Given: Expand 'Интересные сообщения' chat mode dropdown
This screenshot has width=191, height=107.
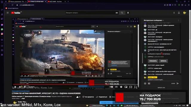Looking at the screenshot, I should click(154, 21).
